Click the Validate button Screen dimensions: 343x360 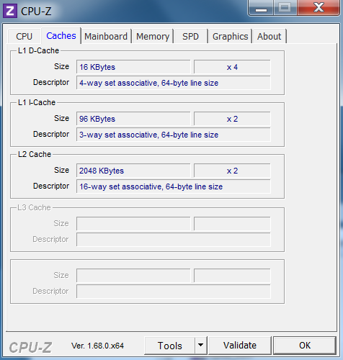click(240, 346)
